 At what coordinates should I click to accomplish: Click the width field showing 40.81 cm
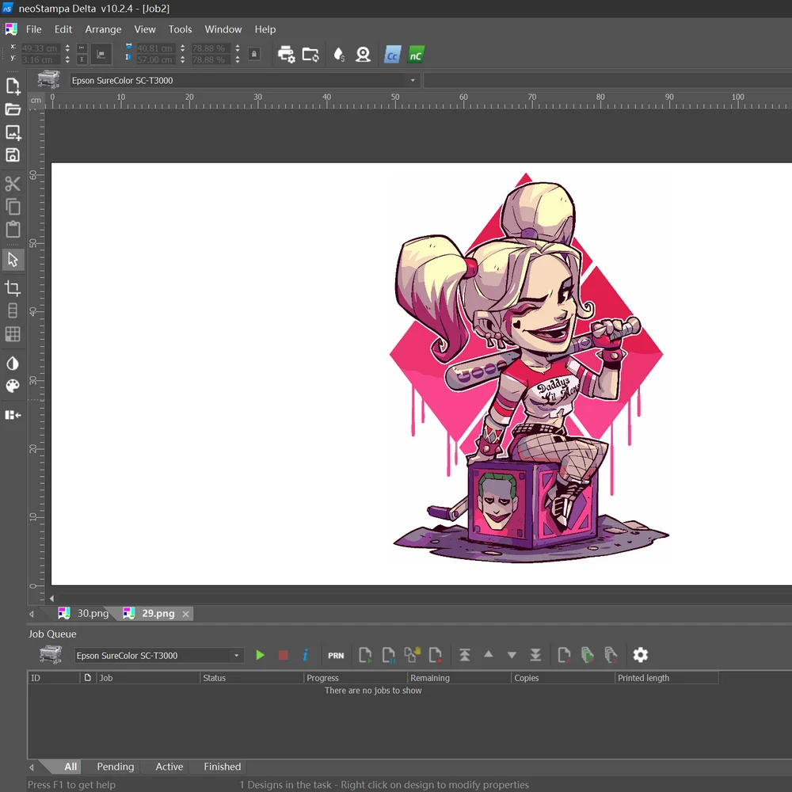(x=156, y=48)
